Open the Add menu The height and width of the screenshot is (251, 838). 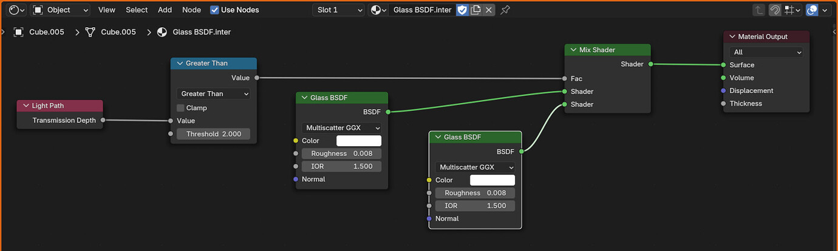(x=165, y=10)
